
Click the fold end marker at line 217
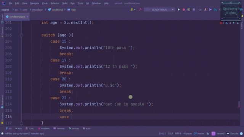pyautogui.click(x=21, y=123)
